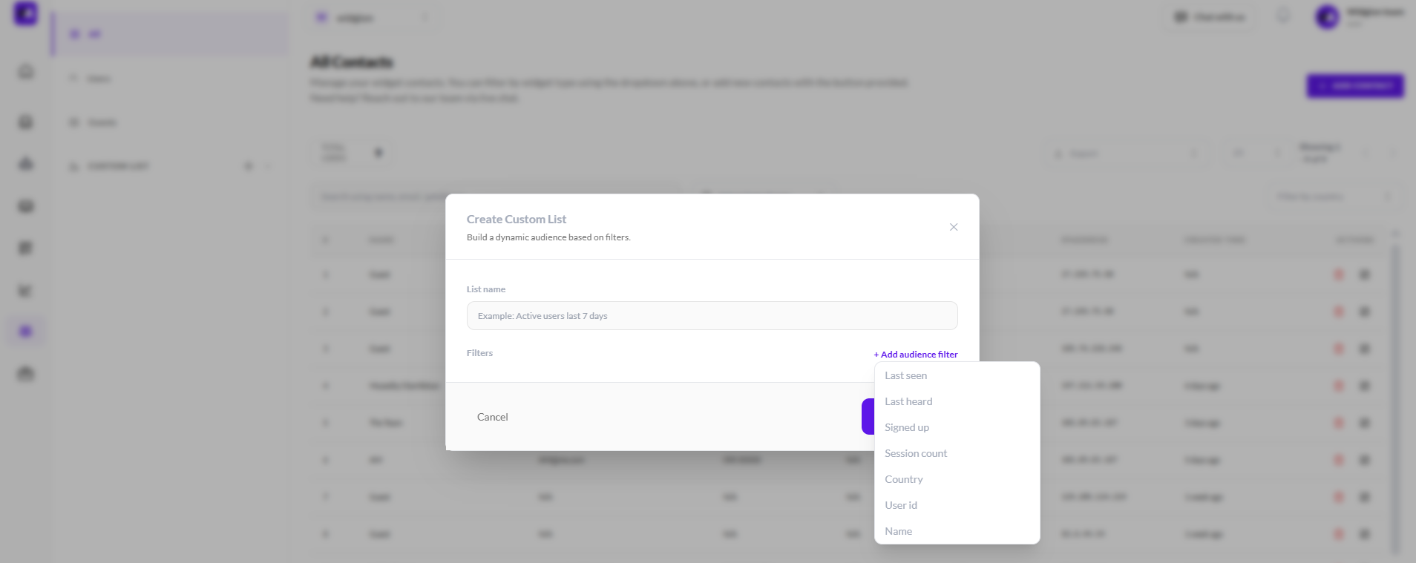This screenshot has height=563, width=1416.
Task: Open the user profile avatar
Action: tap(1327, 16)
